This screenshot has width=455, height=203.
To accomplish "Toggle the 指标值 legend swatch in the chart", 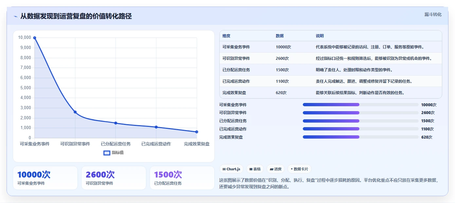I will (x=107, y=153).
